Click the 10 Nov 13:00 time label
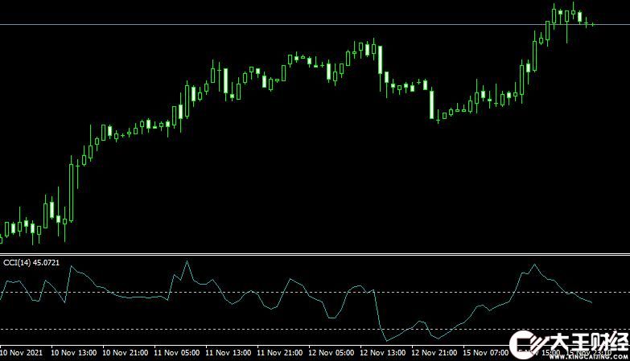The width and height of the screenshot is (630, 361). tap(73, 353)
